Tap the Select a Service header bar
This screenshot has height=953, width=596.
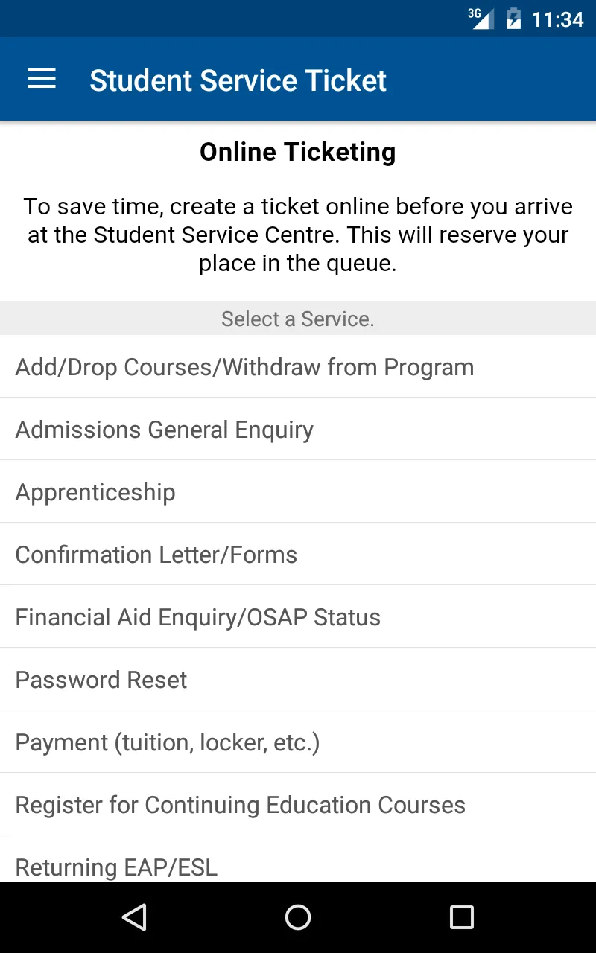298,319
